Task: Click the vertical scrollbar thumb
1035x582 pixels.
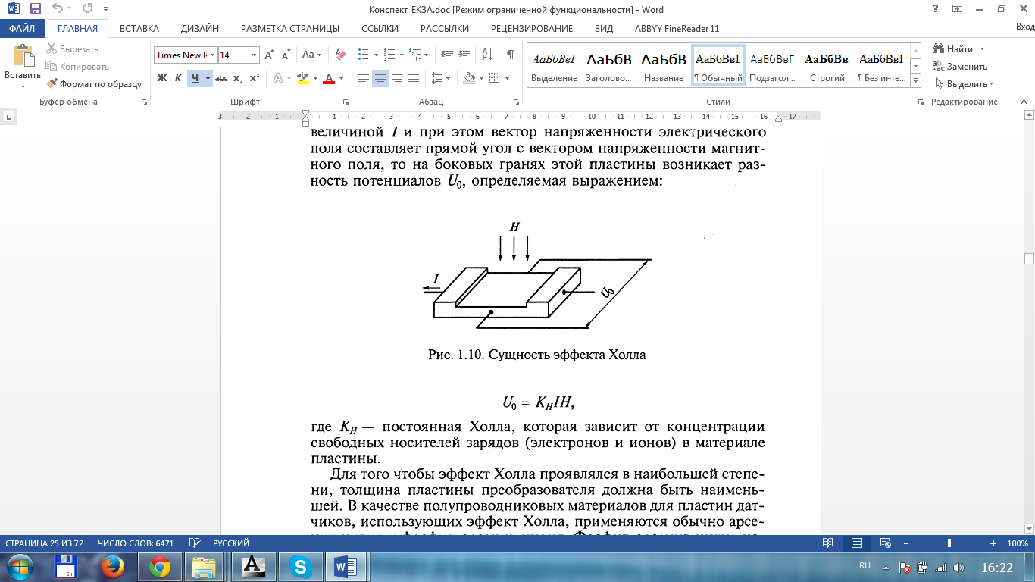Action: tap(1029, 258)
